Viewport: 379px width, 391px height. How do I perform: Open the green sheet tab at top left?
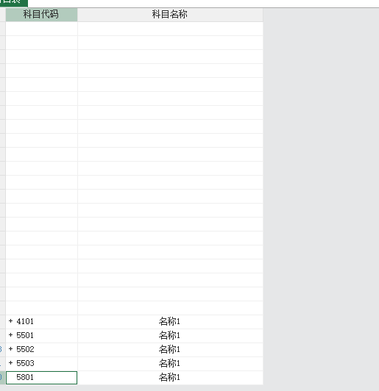click(x=13, y=2)
